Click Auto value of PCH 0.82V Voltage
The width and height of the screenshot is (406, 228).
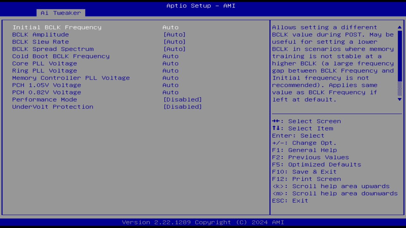(170, 92)
